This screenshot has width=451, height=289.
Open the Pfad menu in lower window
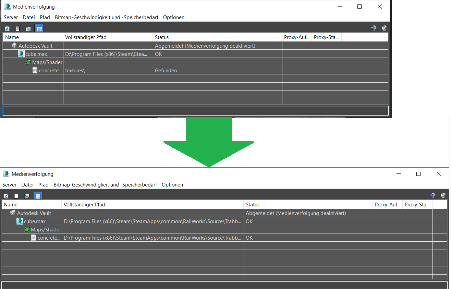(44, 185)
